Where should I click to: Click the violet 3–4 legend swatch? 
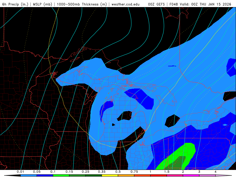[x=207, y=176]
